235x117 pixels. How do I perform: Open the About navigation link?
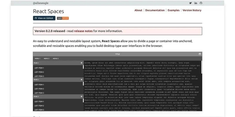click(138, 10)
